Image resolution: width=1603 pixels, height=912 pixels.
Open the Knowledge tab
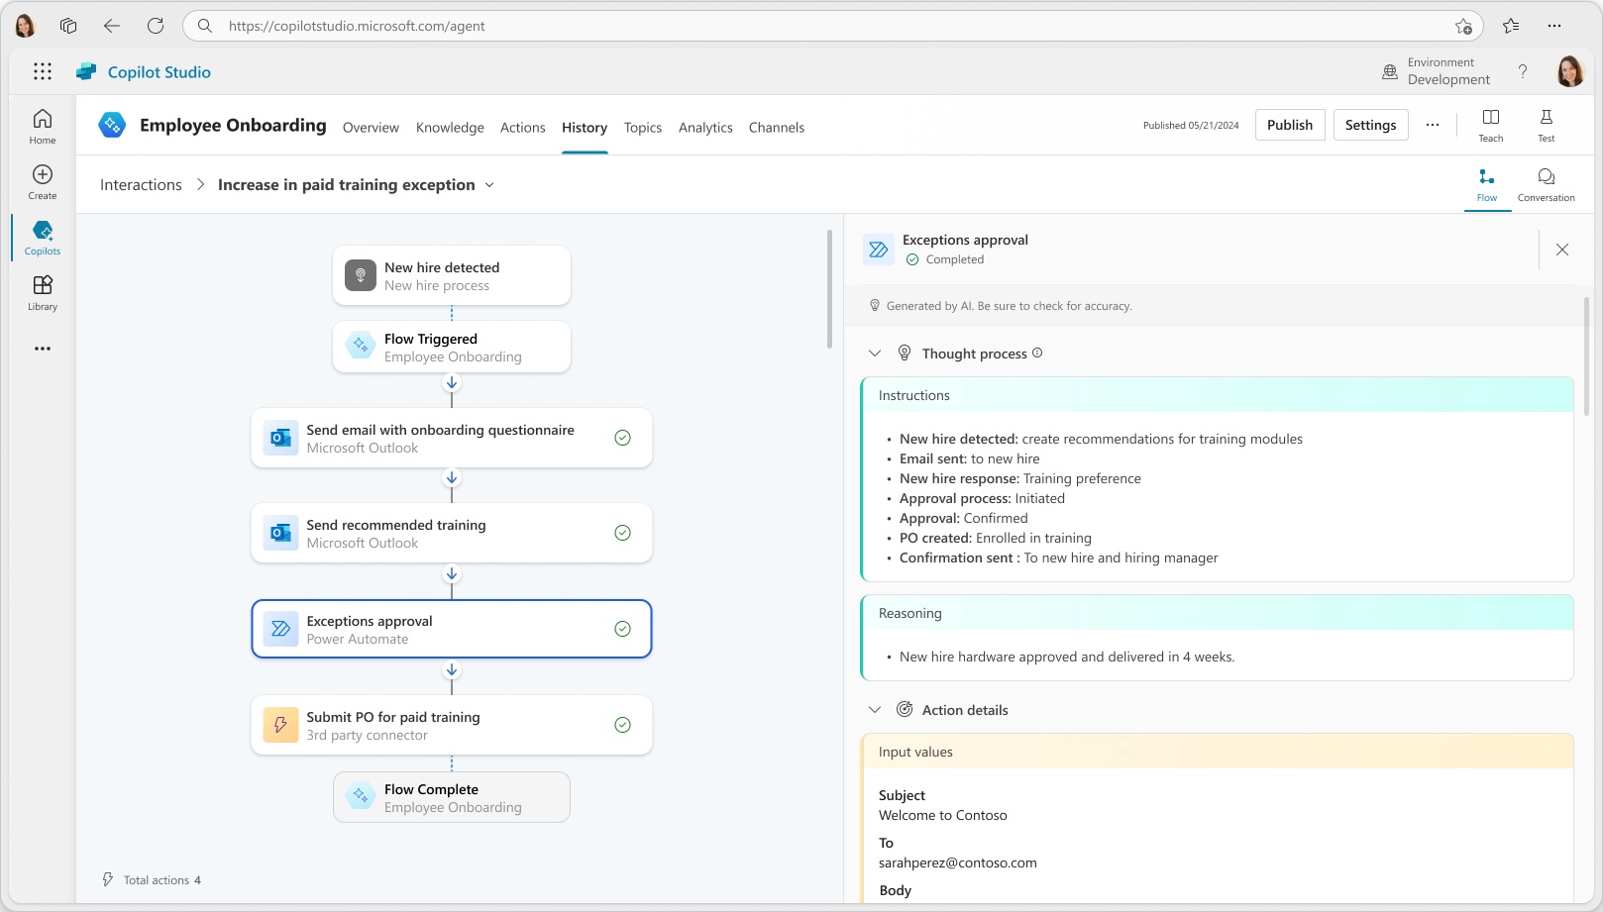[x=450, y=128]
